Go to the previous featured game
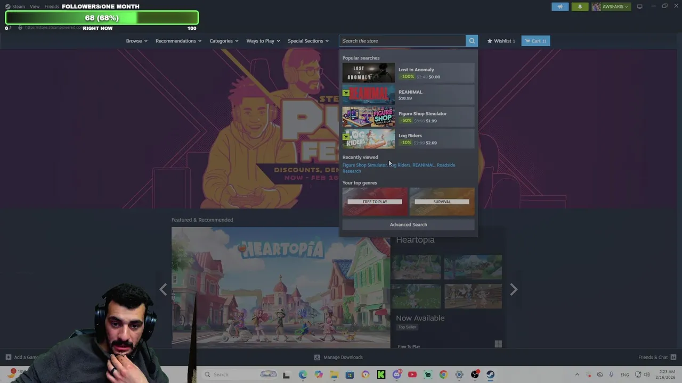Screen dimensions: 682x383 (x=163, y=289)
